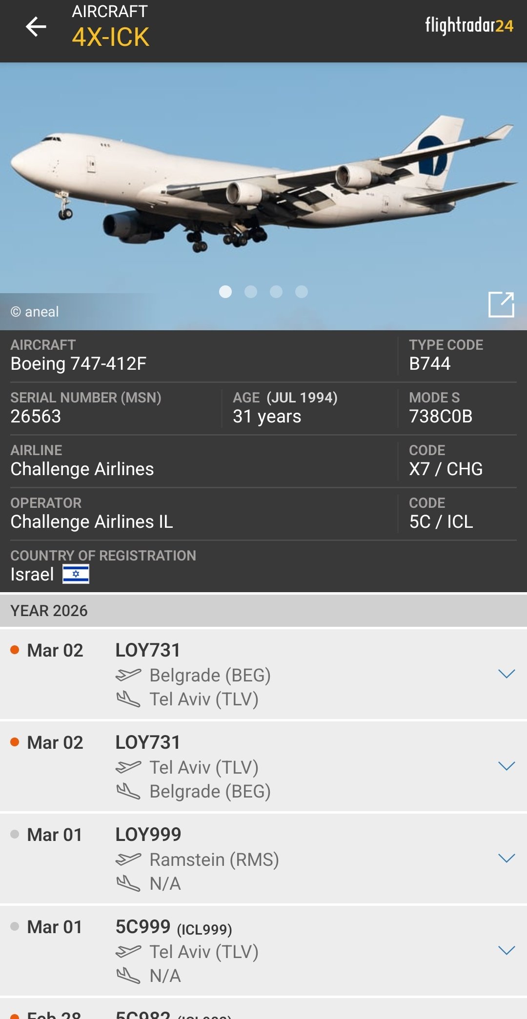Switch to the second photo dot
527x1019 pixels.
click(x=251, y=292)
